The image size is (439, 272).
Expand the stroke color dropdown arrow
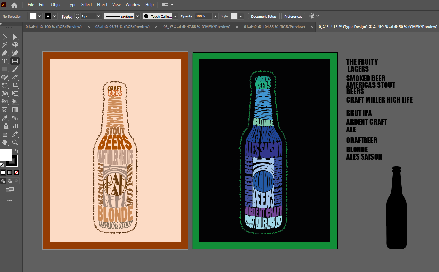click(55, 16)
